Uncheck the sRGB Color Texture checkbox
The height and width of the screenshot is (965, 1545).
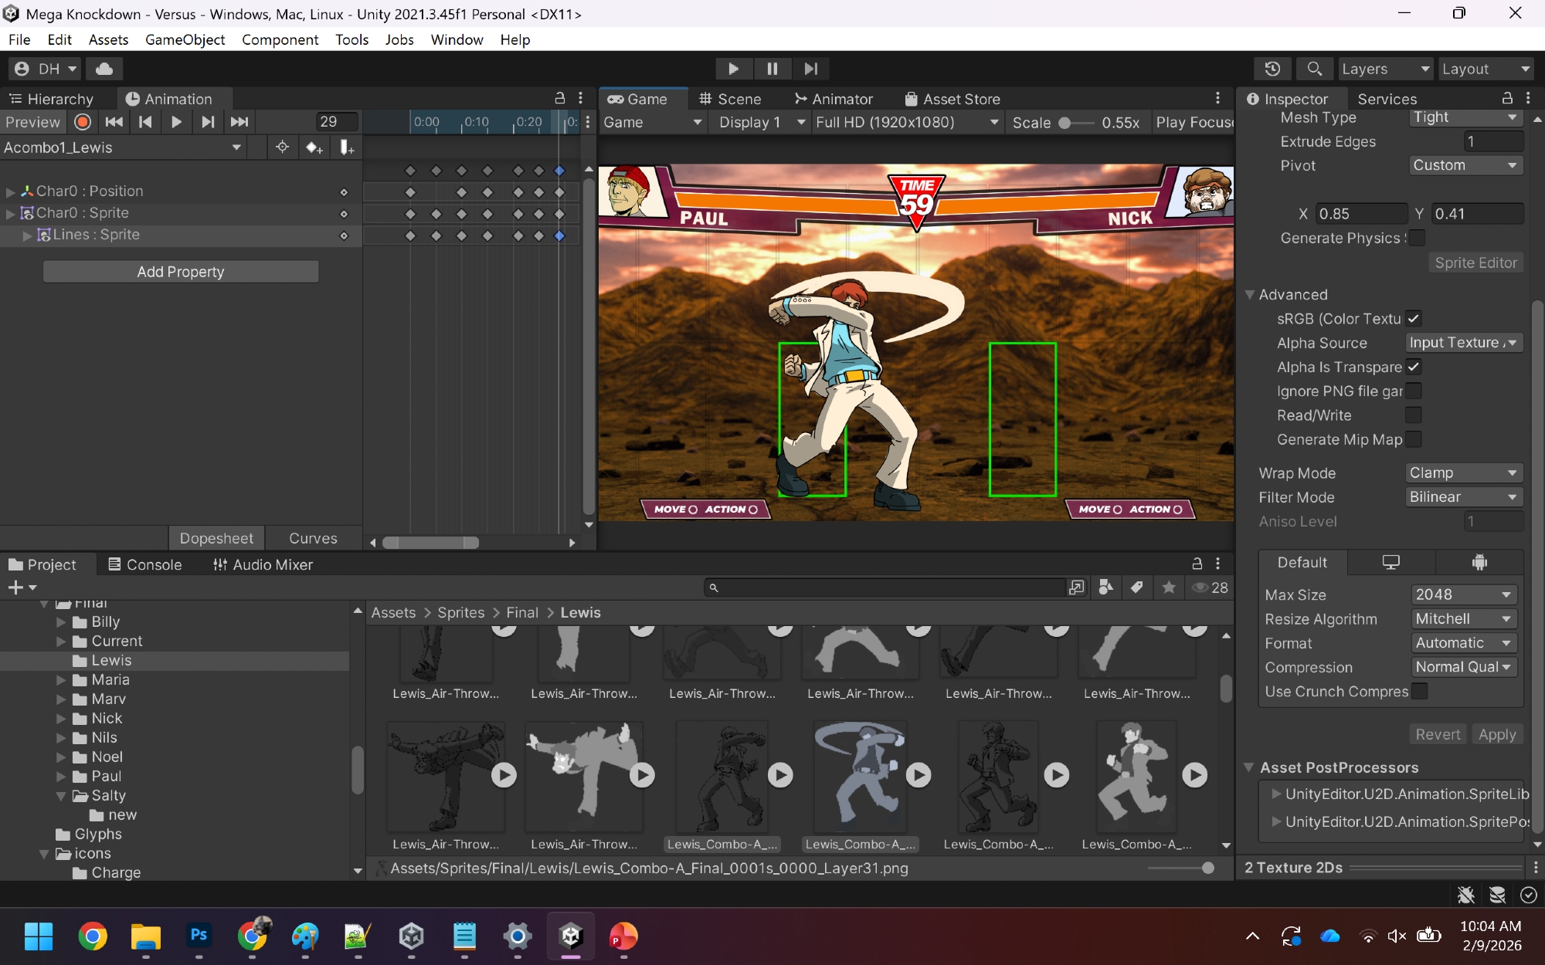(x=1414, y=319)
